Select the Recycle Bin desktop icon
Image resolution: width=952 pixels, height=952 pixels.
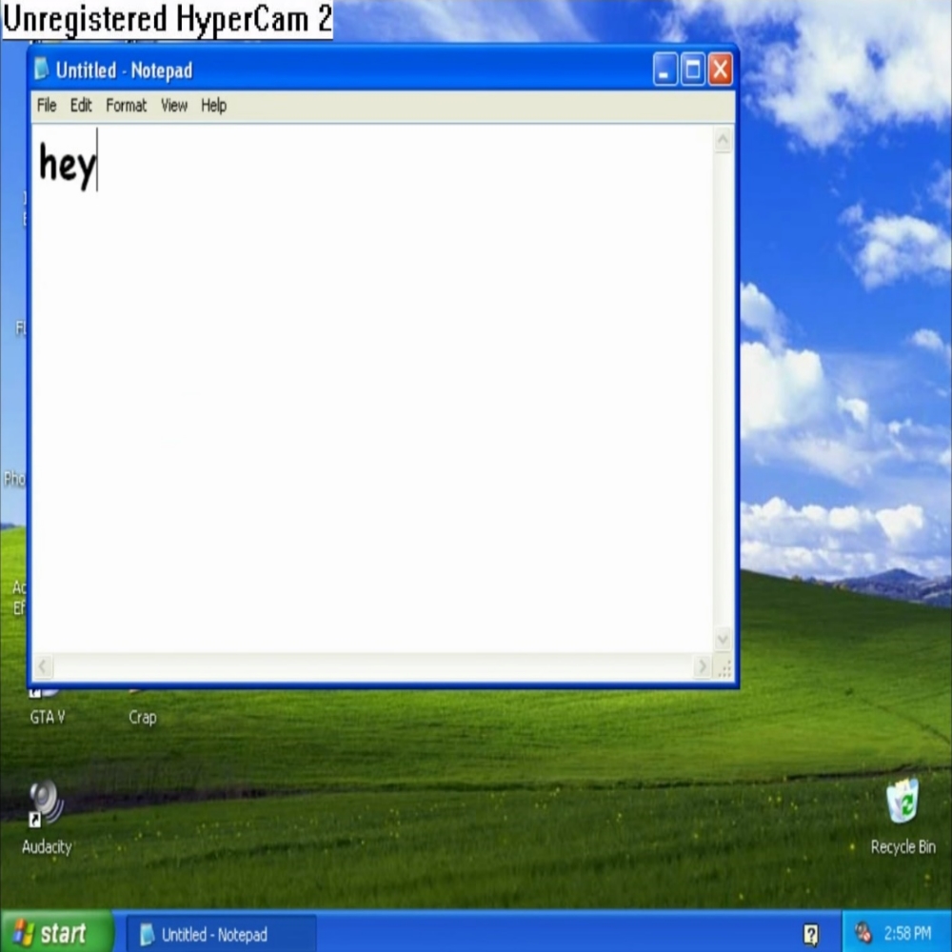pyautogui.click(x=902, y=802)
